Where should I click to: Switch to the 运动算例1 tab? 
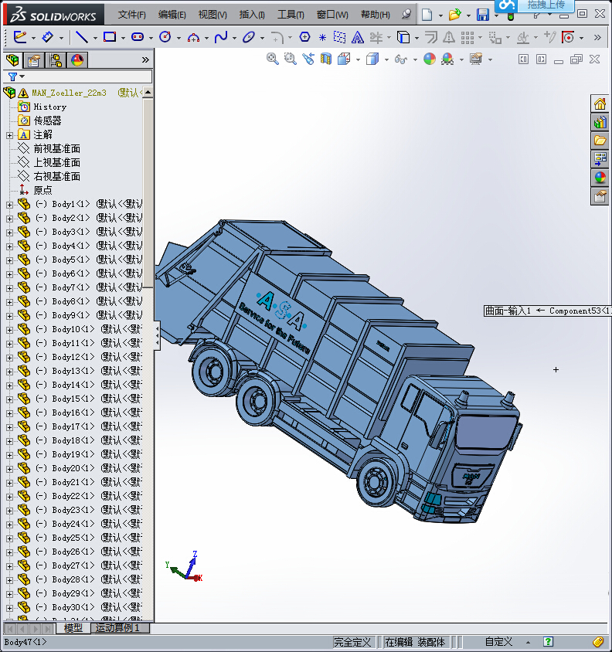tap(117, 628)
